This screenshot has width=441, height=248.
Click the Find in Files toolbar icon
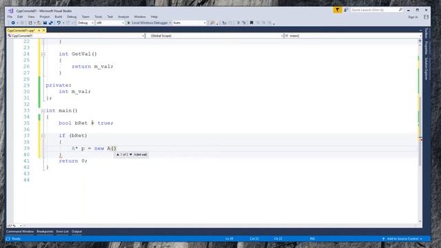click(212, 23)
